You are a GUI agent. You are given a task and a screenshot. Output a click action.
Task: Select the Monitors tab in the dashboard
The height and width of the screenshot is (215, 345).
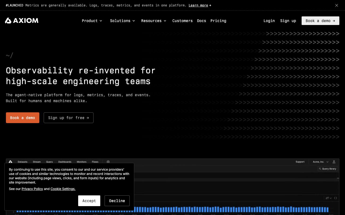81,162
